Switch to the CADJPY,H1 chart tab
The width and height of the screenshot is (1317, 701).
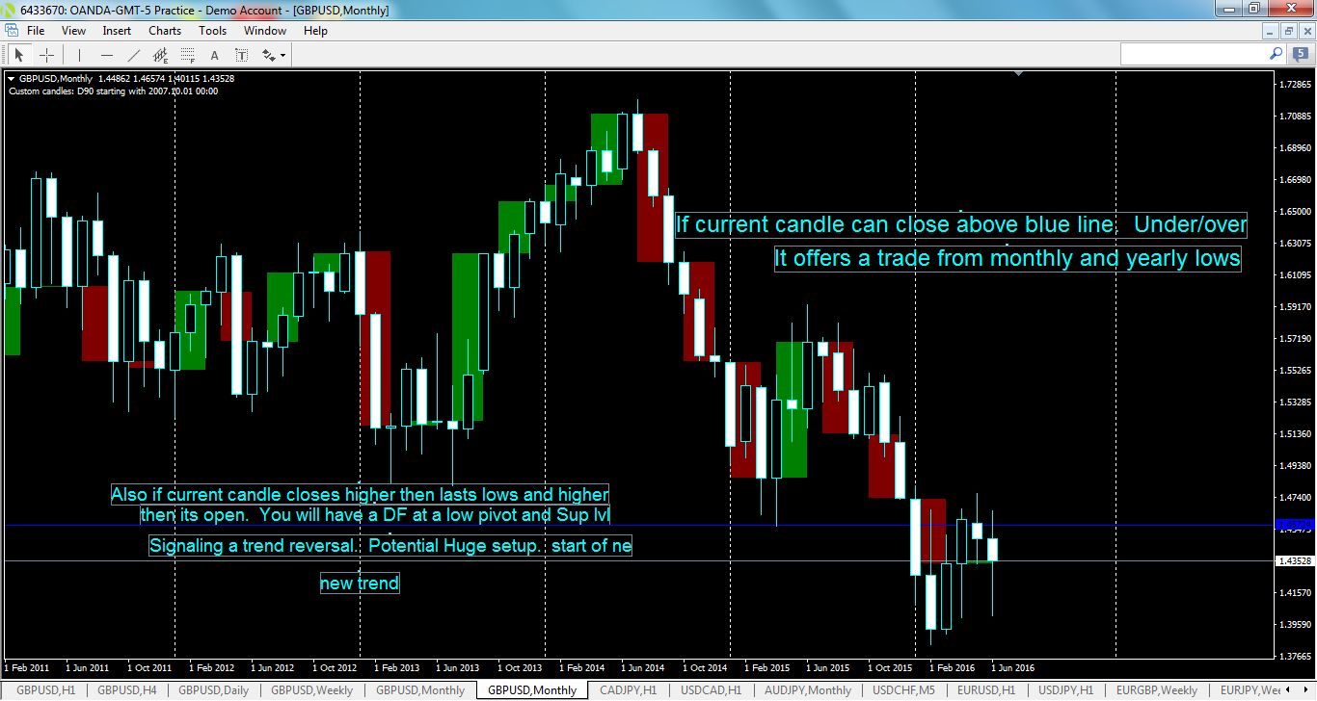pyautogui.click(x=628, y=689)
